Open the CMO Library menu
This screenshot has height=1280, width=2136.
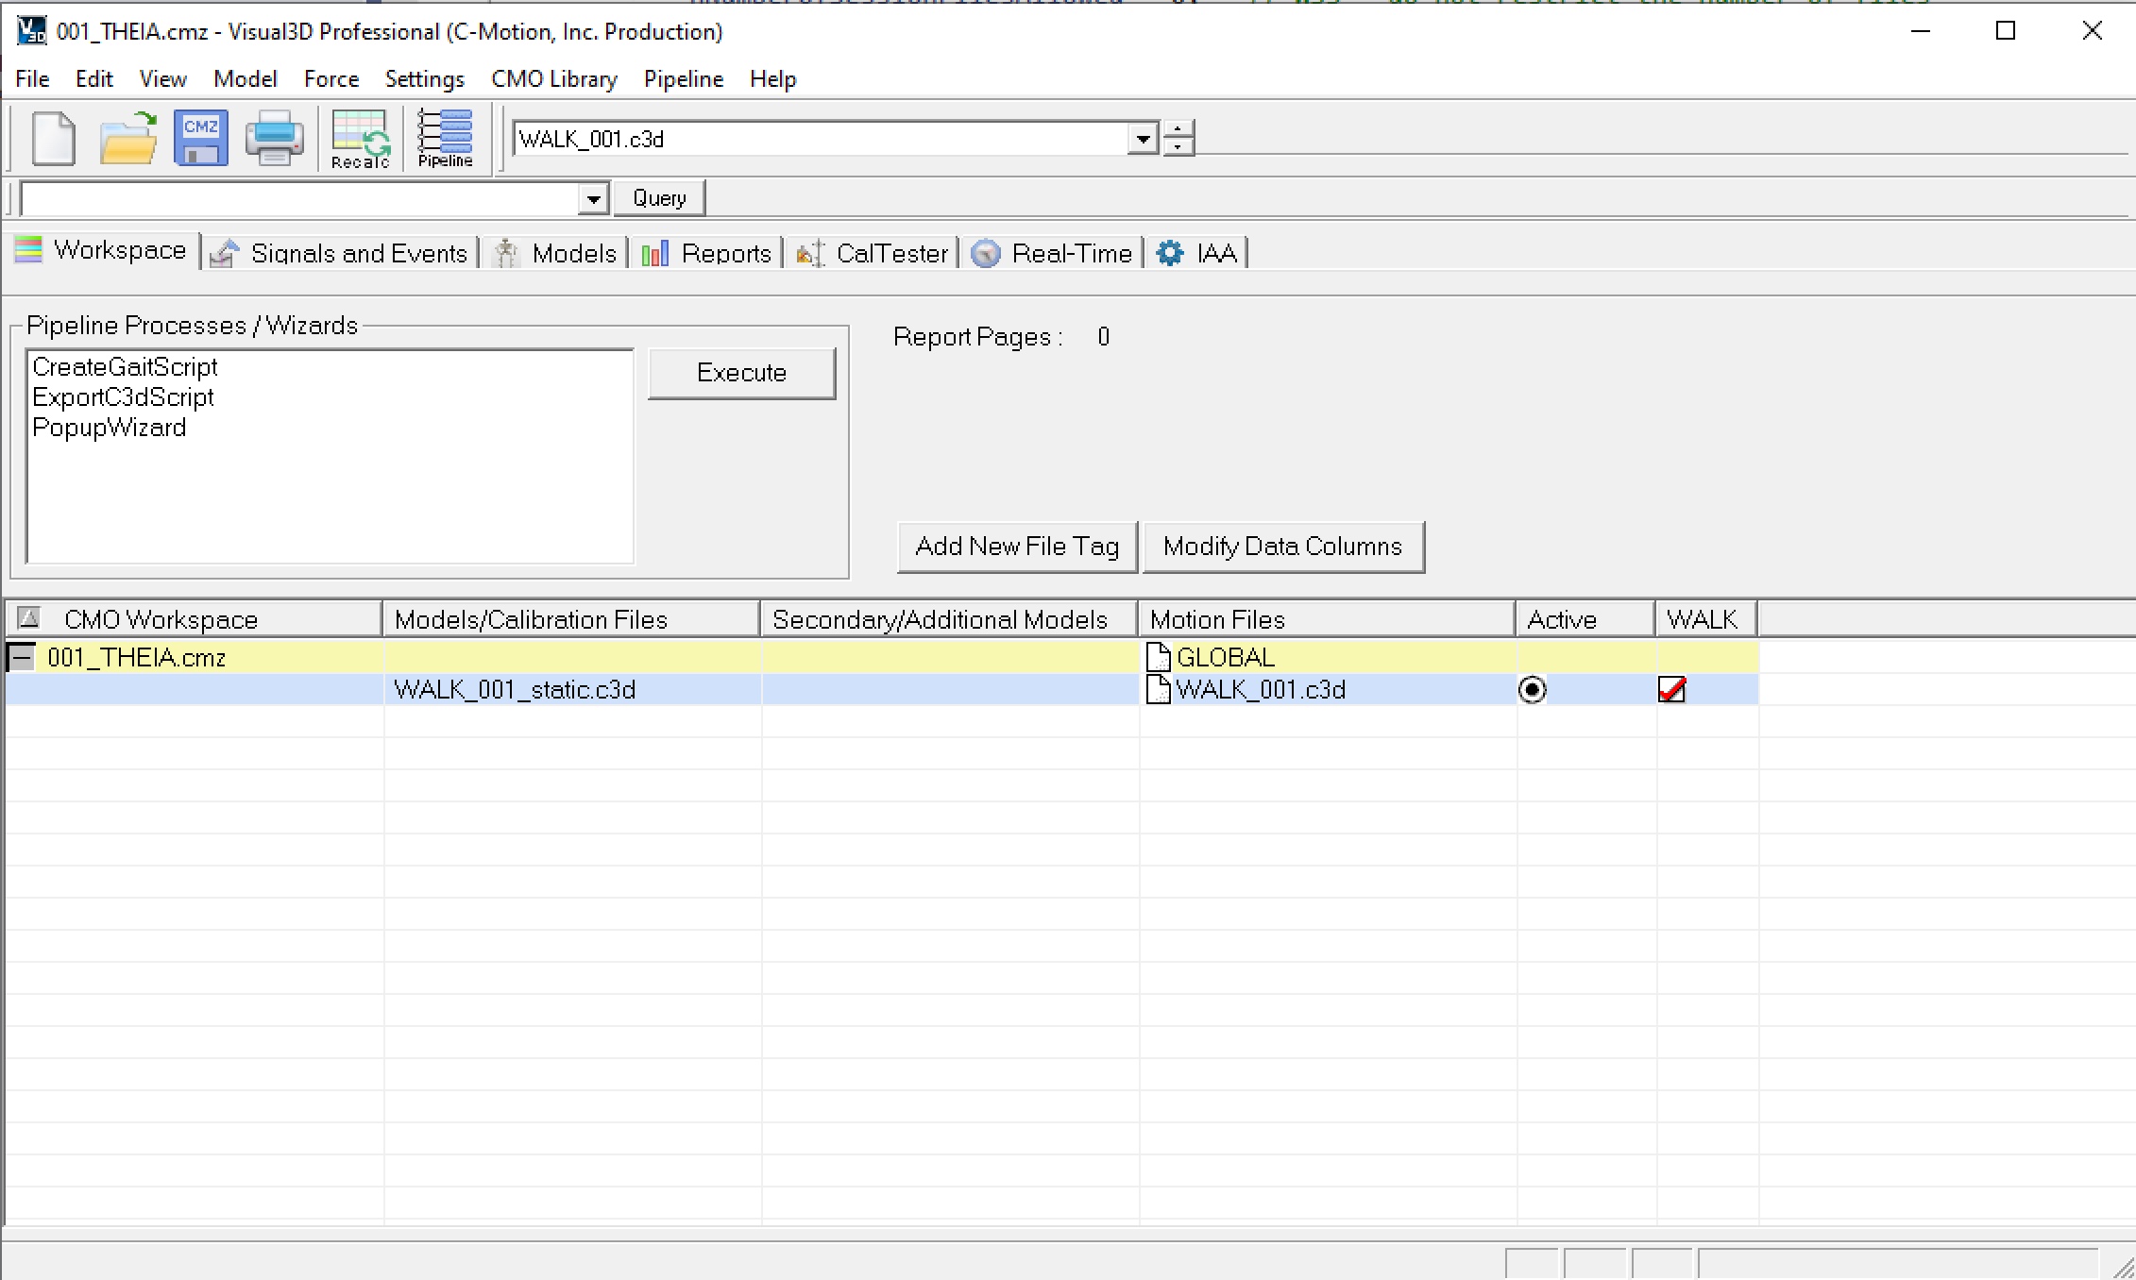pos(554,79)
